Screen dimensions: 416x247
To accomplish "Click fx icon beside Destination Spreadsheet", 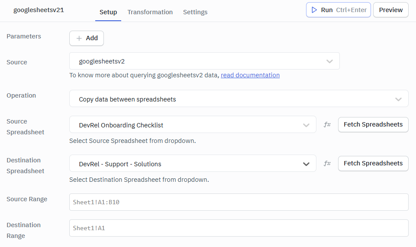I will pyautogui.click(x=327, y=163).
